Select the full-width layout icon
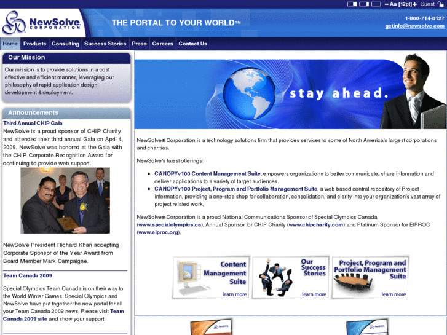447x335 pixels. [x=376, y=4]
